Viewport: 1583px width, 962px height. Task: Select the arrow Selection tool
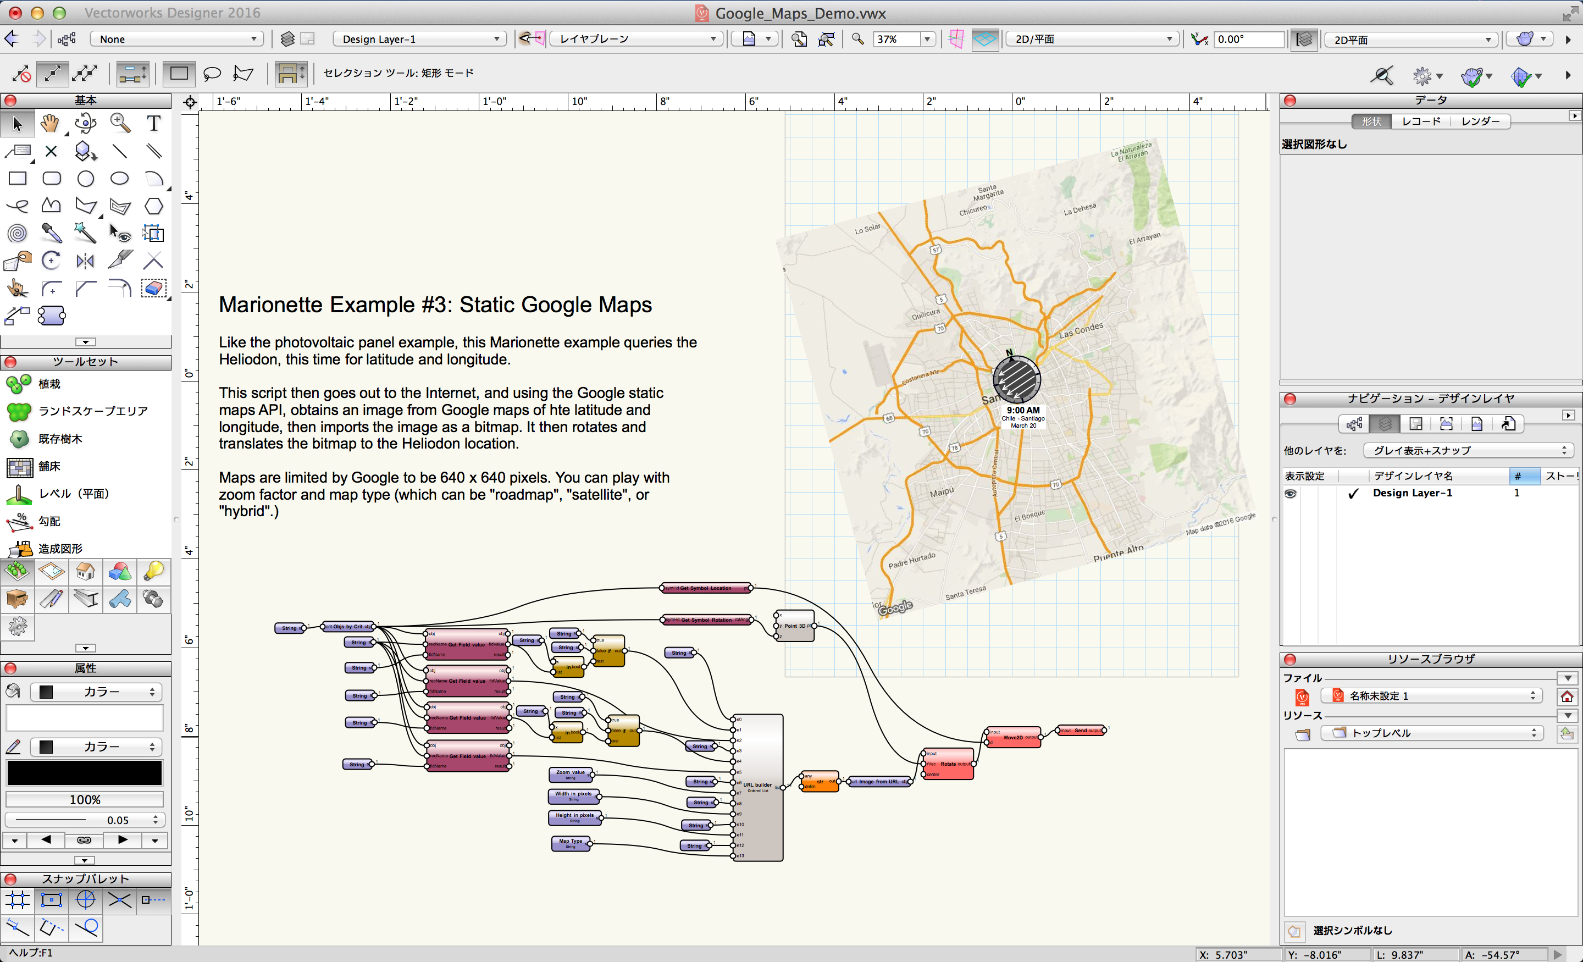tap(18, 123)
